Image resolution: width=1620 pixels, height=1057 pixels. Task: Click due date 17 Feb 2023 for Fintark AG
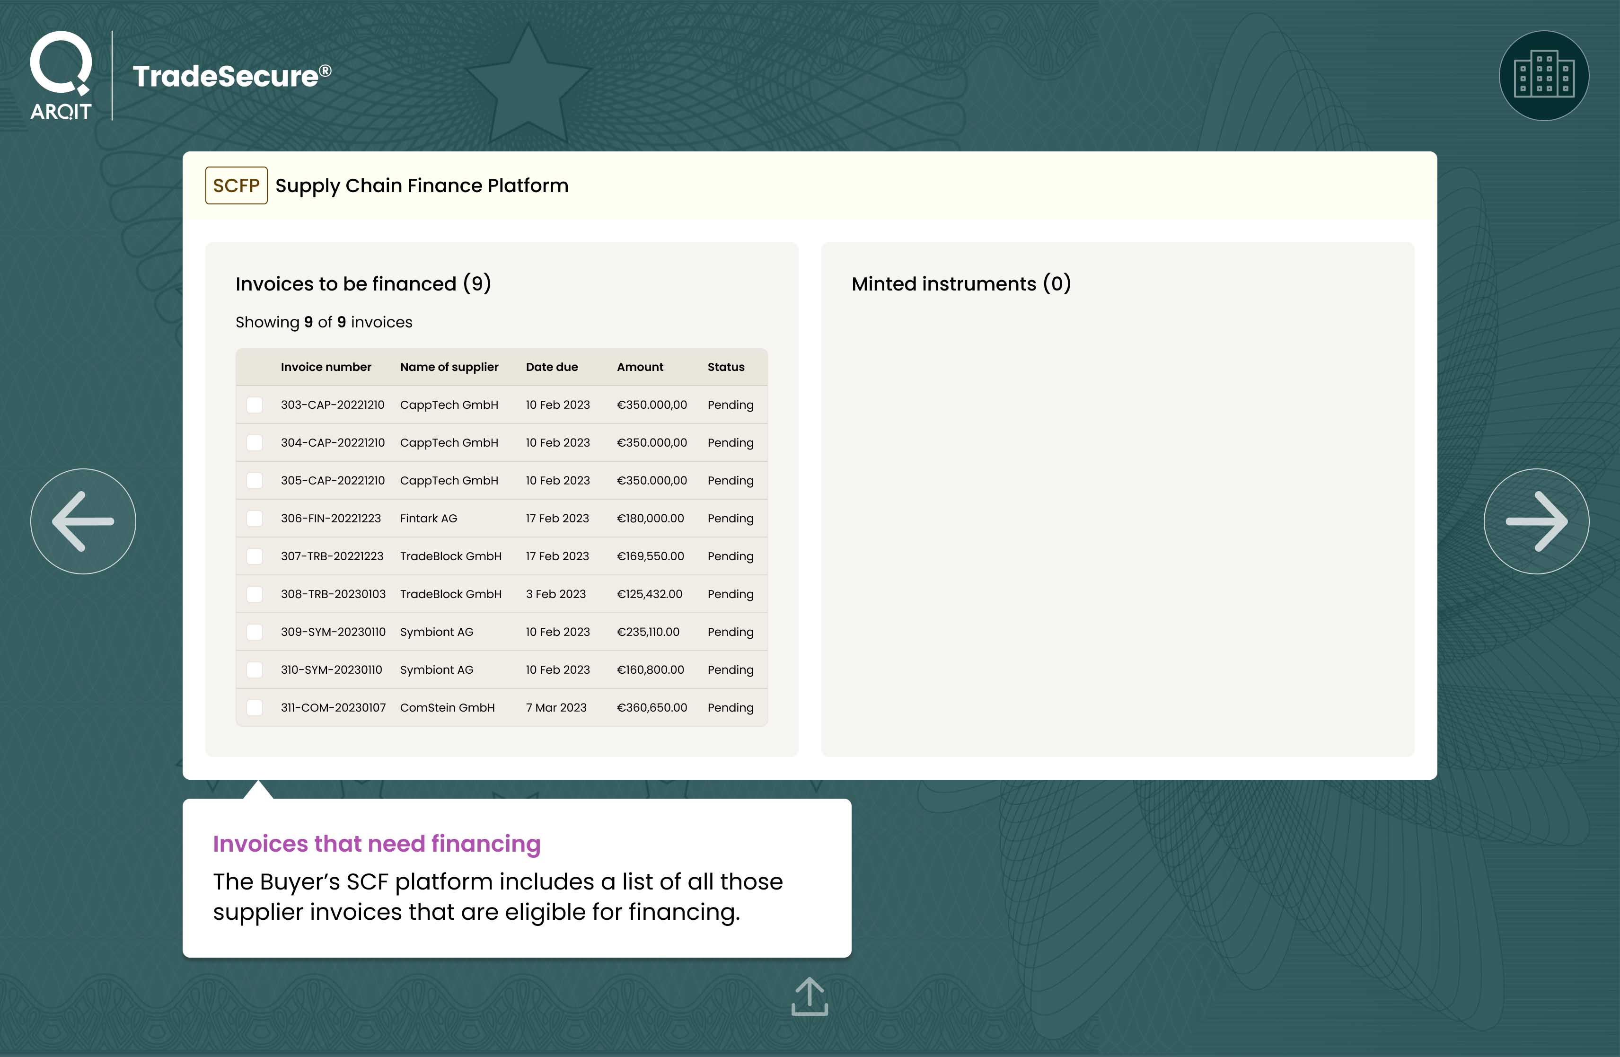click(557, 519)
